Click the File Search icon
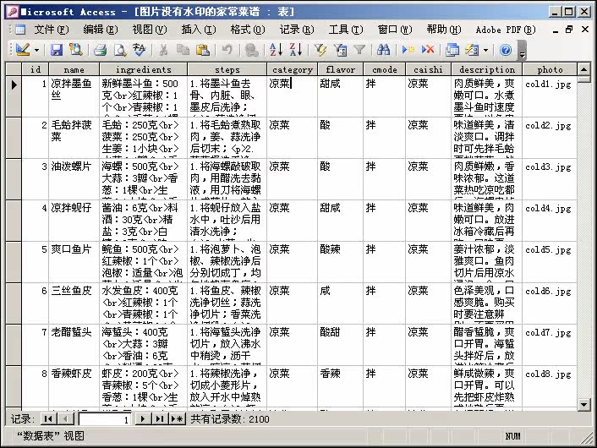597x448 pixels. 76,50
